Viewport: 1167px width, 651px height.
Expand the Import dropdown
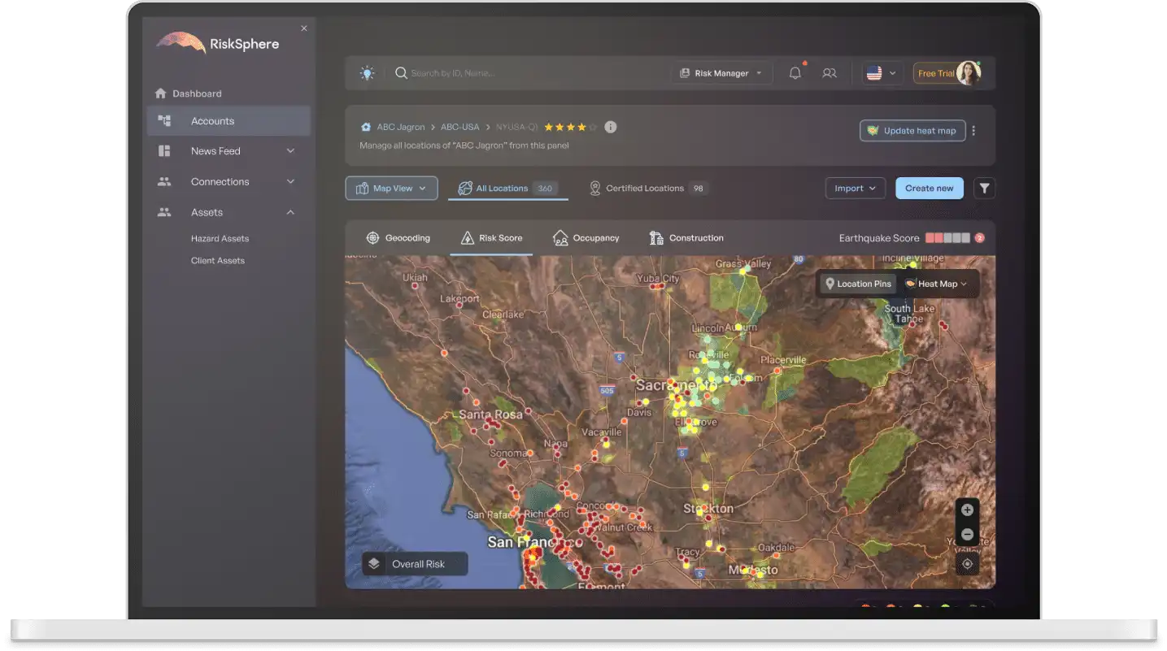[855, 189]
